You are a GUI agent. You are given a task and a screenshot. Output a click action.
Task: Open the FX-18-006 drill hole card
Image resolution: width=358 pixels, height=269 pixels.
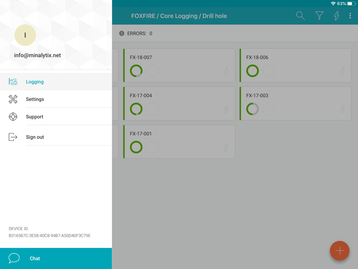click(x=295, y=65)
